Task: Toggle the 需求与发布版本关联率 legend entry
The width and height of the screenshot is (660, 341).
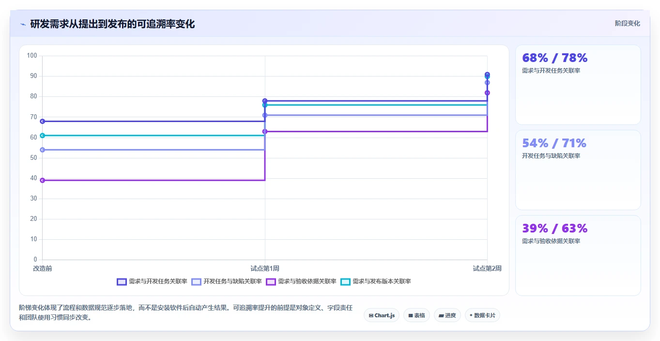Action: pyautogui.click(x=376, y=281)
